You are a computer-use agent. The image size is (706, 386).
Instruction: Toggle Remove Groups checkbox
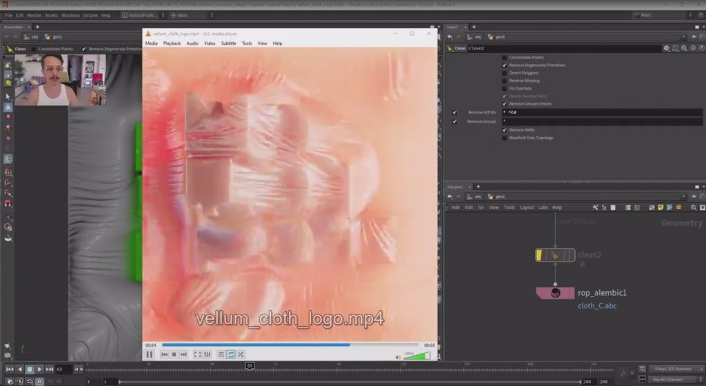coord(454,121)
